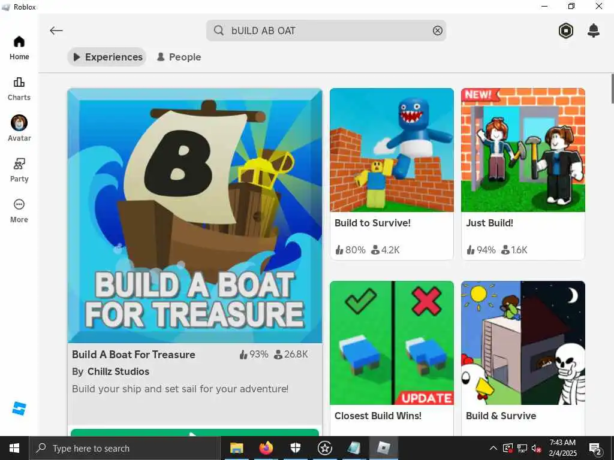
Task: Go to Home in the sidebar
Action: point(19,48)
